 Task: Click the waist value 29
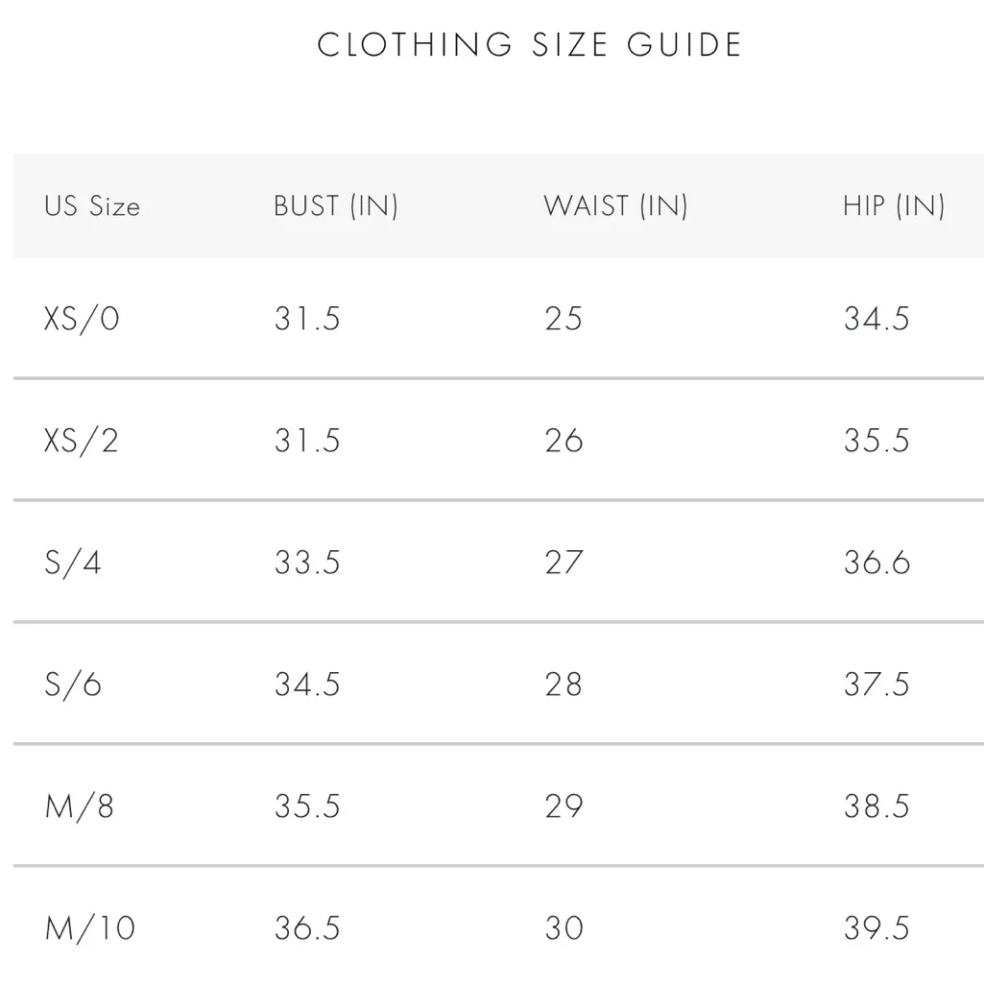564,806
